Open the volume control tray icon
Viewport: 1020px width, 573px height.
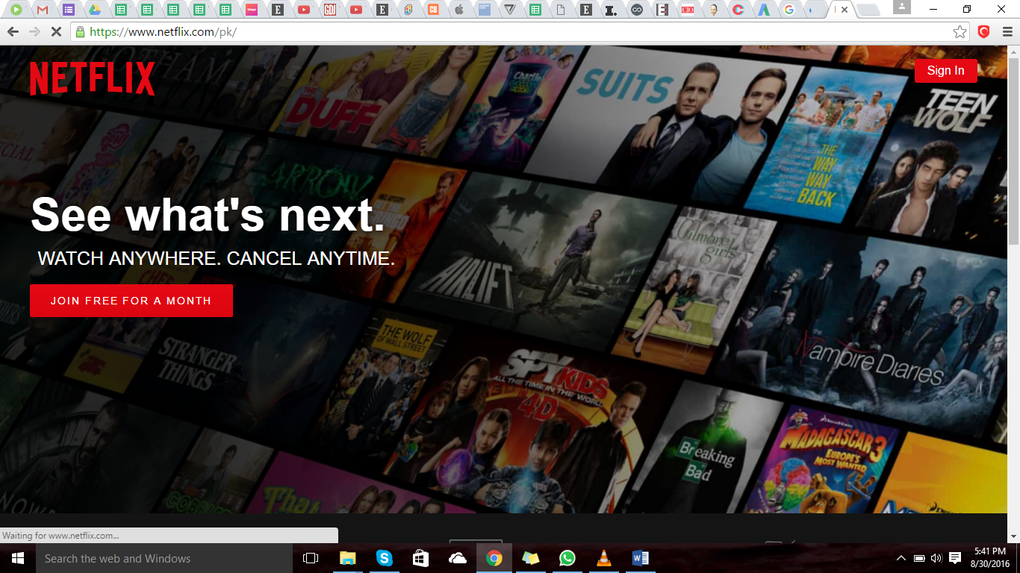pyautogui.click(x=937, y=558)
